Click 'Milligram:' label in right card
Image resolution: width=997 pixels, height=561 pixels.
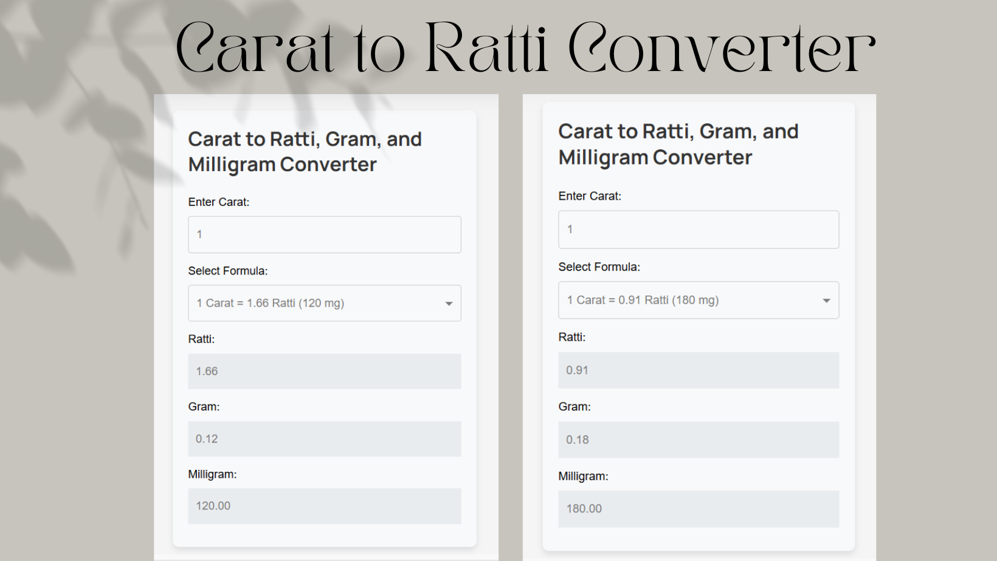583,477
